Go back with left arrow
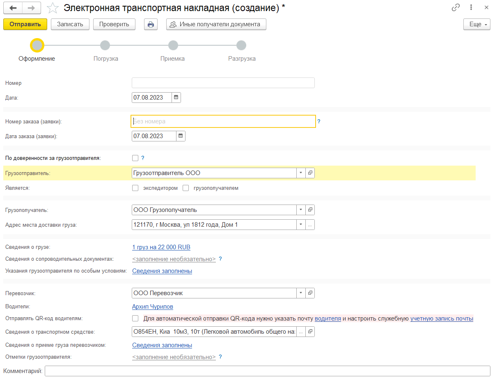 click(13, 7)
